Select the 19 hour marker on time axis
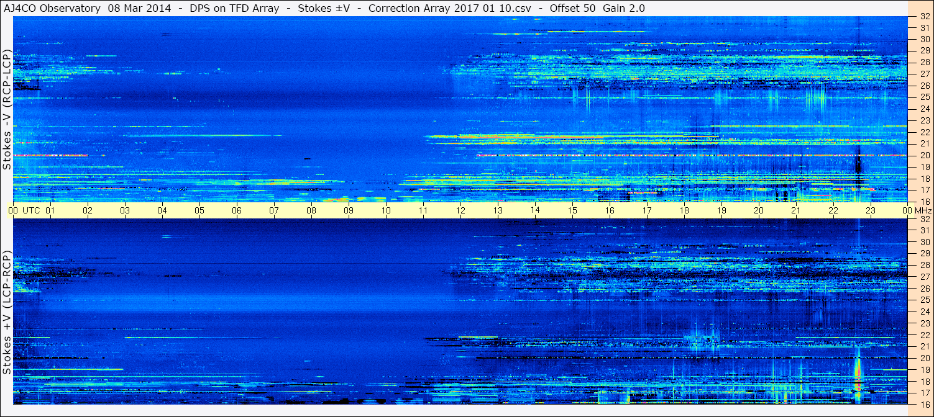Viewport: 934px width, 417px height. pyautogui.click(x=721, y=210)
